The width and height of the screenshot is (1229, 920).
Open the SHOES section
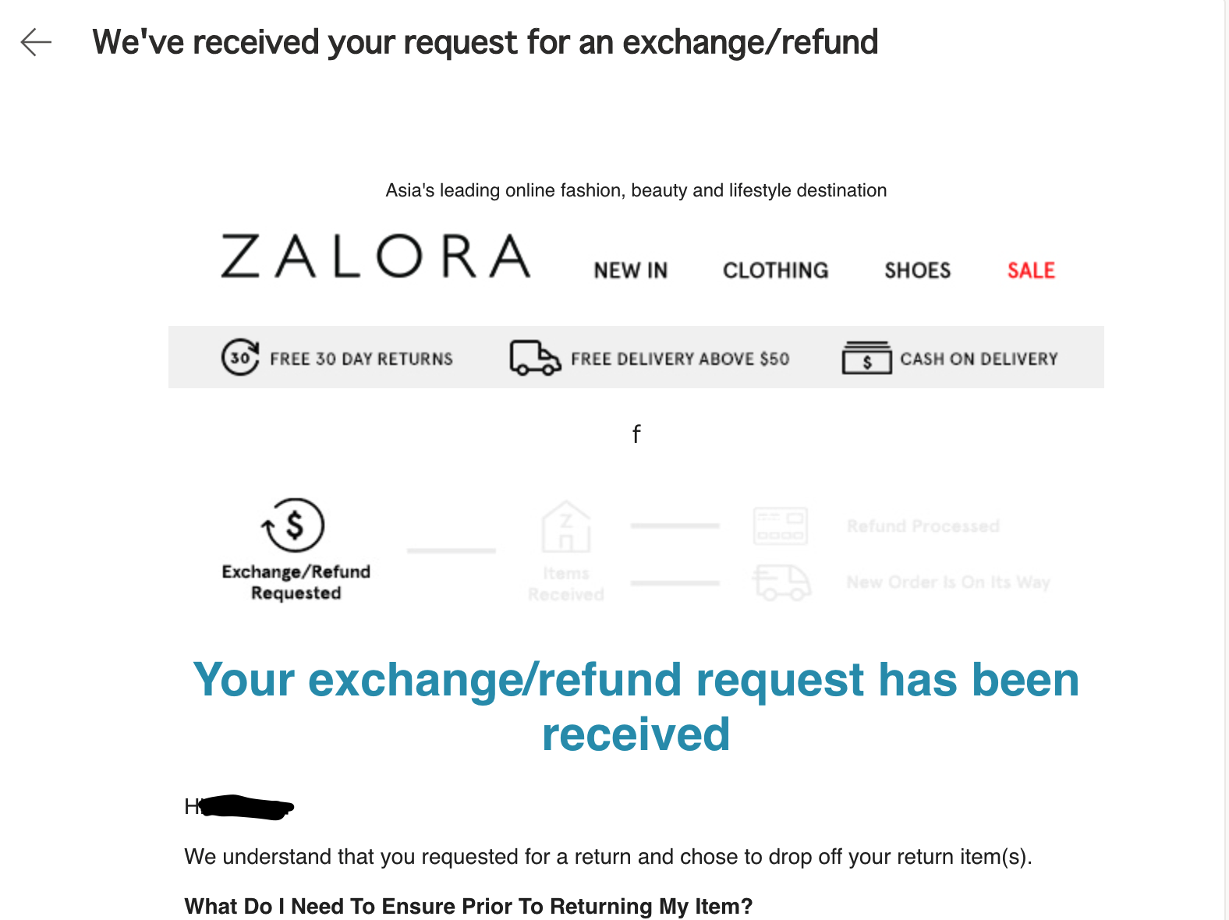point(917,271)
